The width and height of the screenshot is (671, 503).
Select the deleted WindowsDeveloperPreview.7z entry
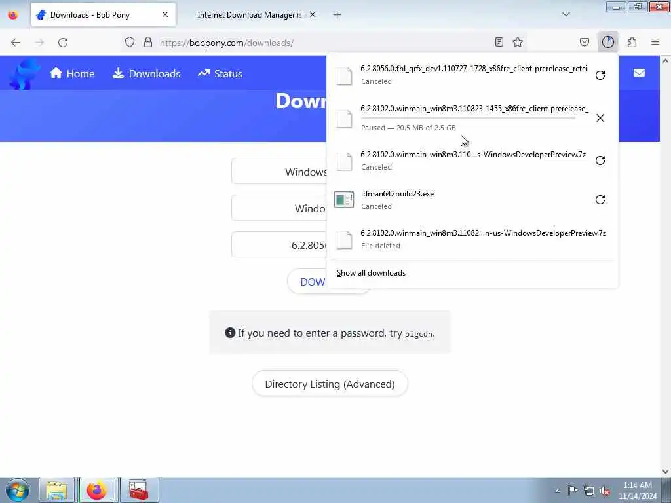point(472,239)
